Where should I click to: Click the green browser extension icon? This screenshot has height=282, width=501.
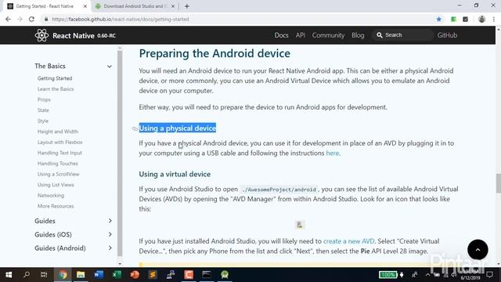(x=453, y=19)
